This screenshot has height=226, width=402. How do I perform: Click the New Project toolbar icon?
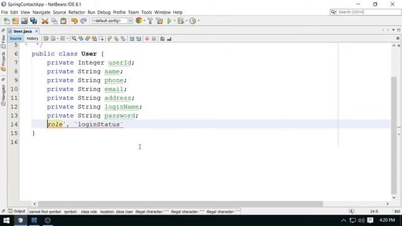pos(15,21)
